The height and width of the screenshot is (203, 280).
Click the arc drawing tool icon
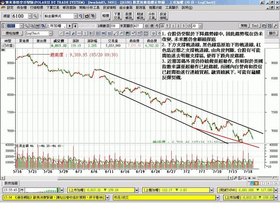click(67, 34)
